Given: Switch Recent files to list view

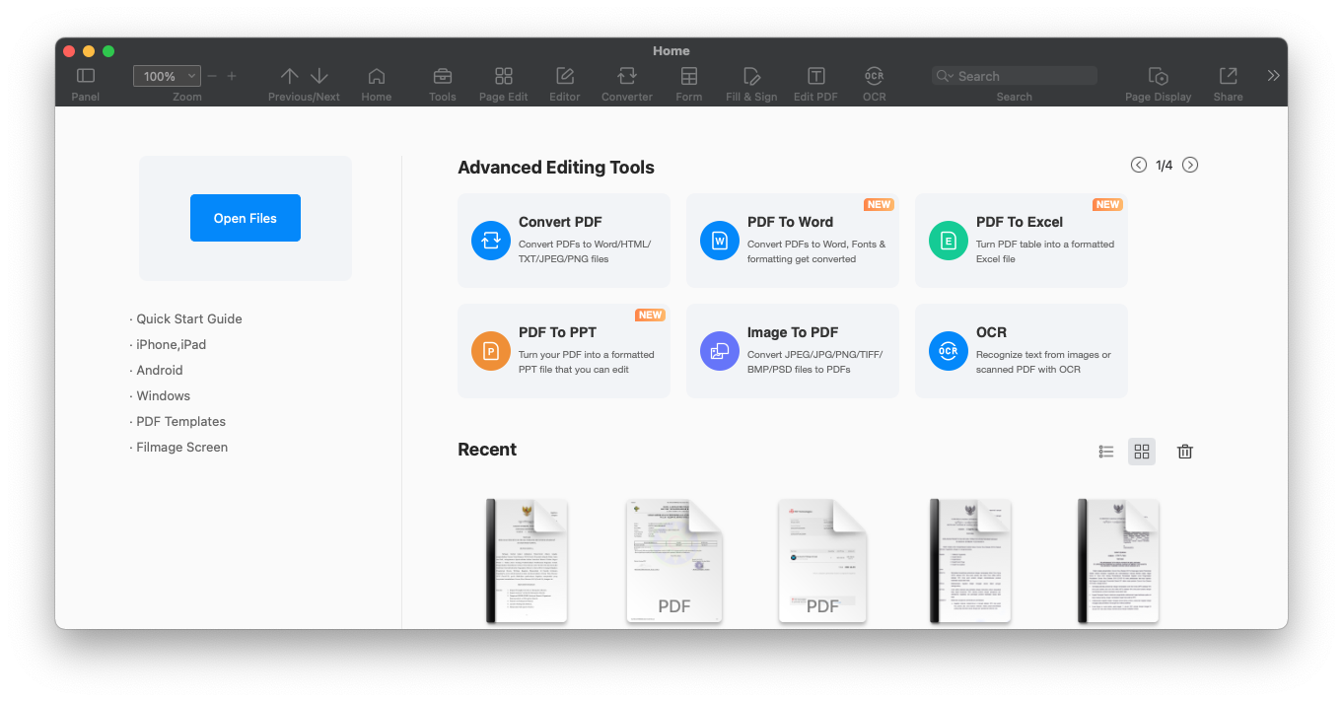Looking at the screenshot, I should 1106,452.
